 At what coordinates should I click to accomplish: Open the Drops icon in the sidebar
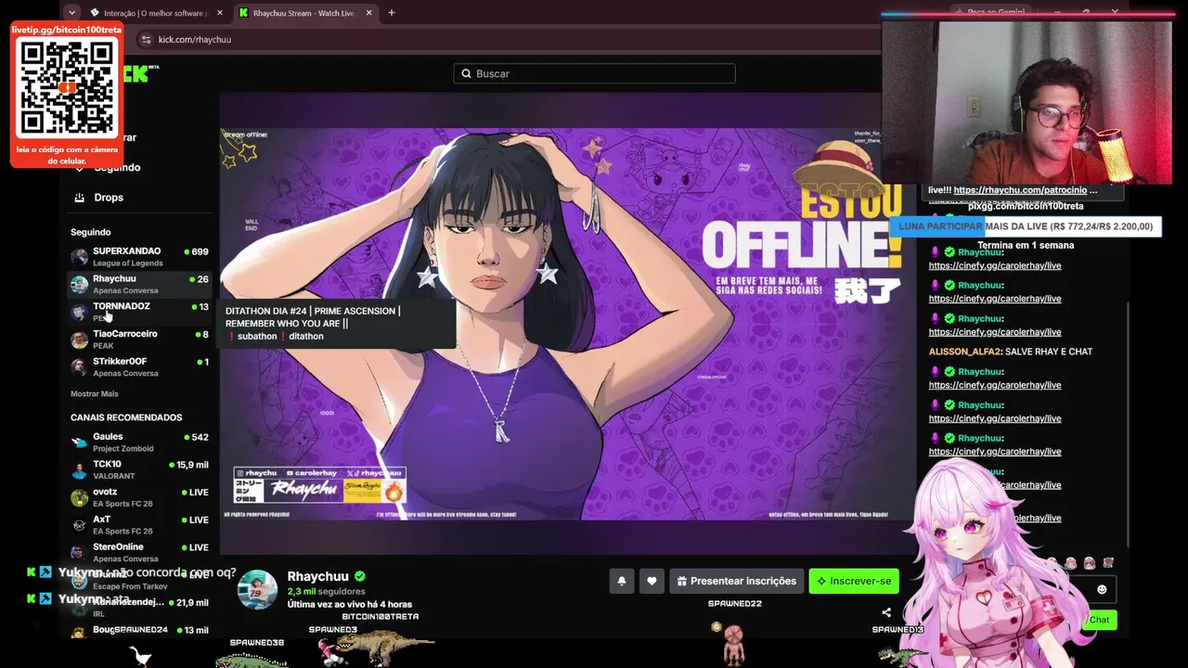(80, 198)
